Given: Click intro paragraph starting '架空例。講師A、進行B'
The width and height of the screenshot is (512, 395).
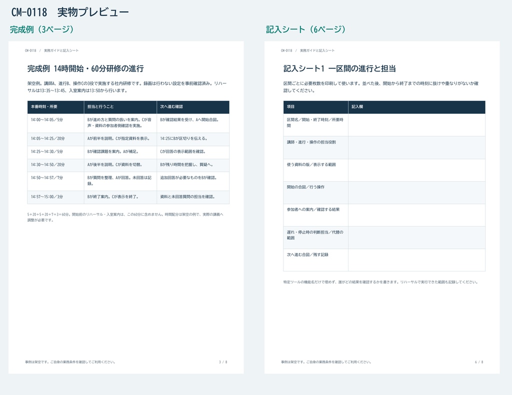Looking at the screenshot, I should [127, 87].
